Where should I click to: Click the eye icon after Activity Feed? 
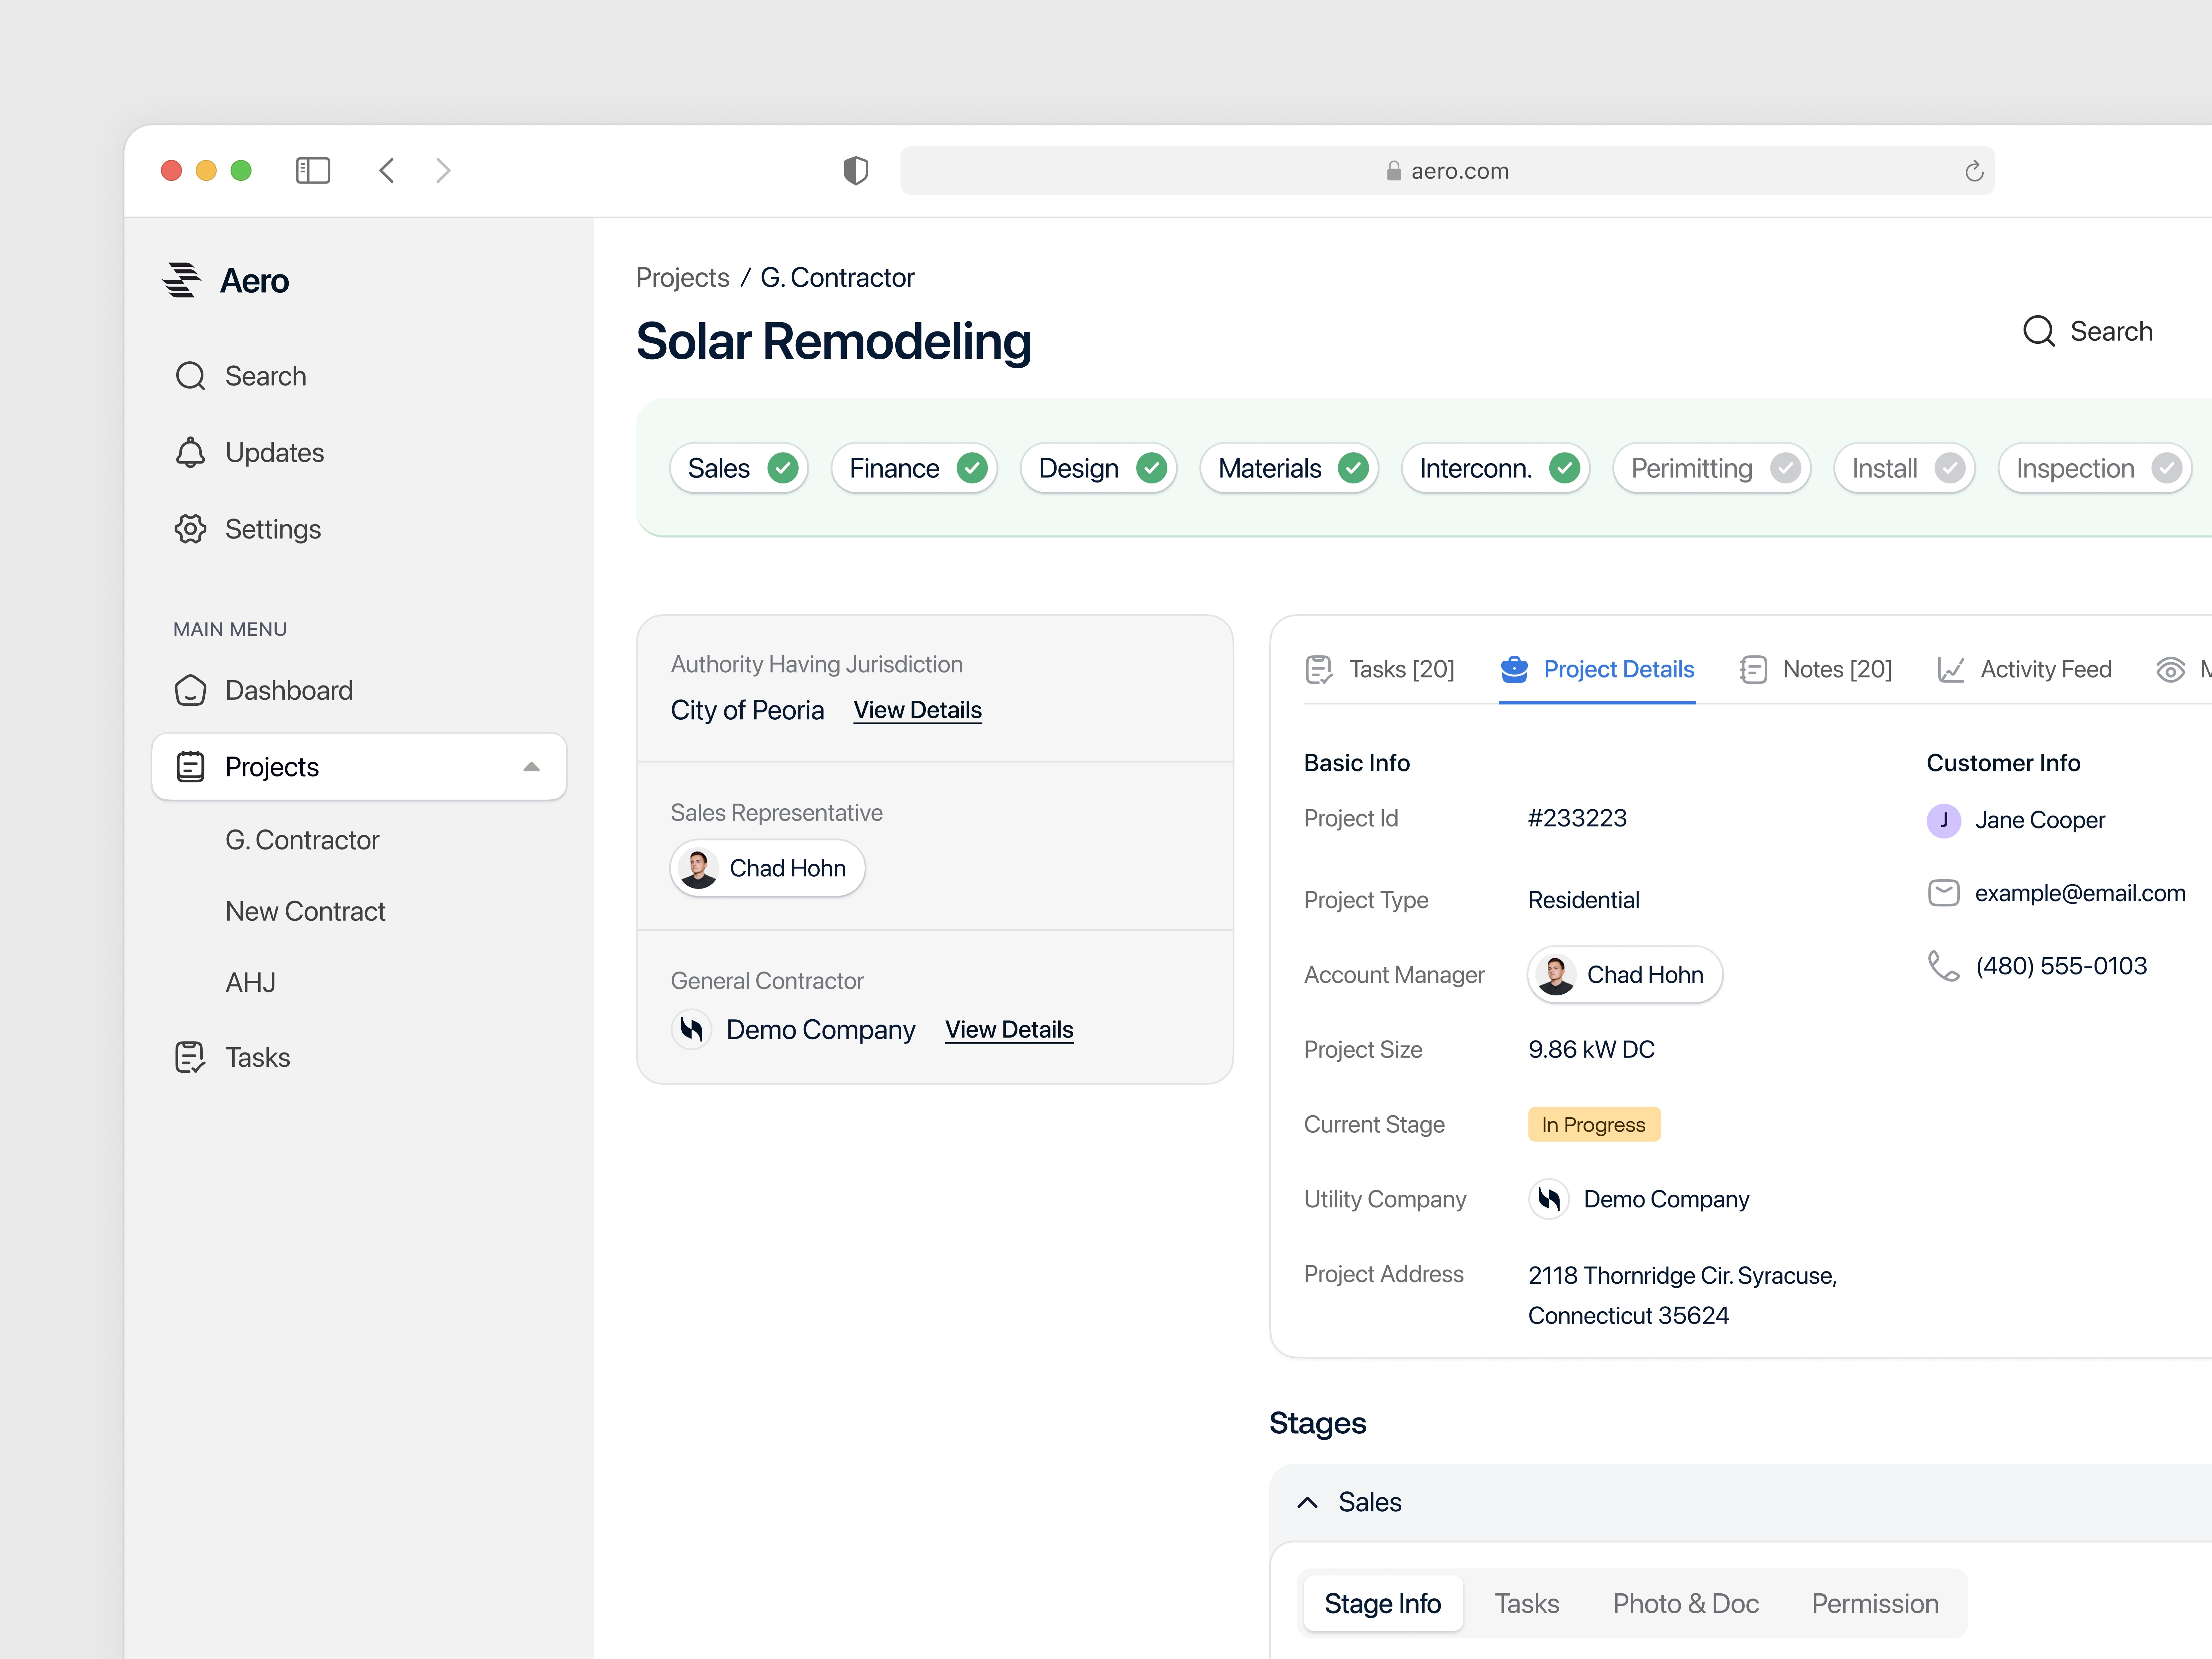click(2170, 670)
